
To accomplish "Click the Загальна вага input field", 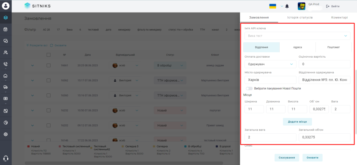I will tap(270, 137).
